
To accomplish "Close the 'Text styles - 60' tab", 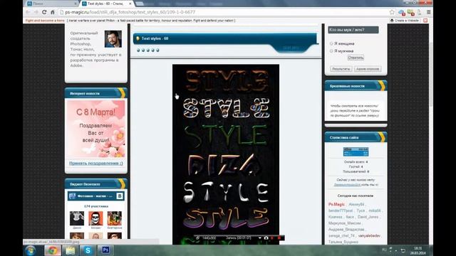I will (x=130, y=4).
